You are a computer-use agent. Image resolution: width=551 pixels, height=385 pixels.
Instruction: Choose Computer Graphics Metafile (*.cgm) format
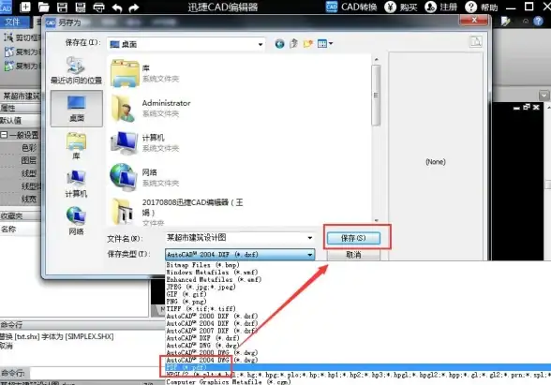[x=229, y=382]
